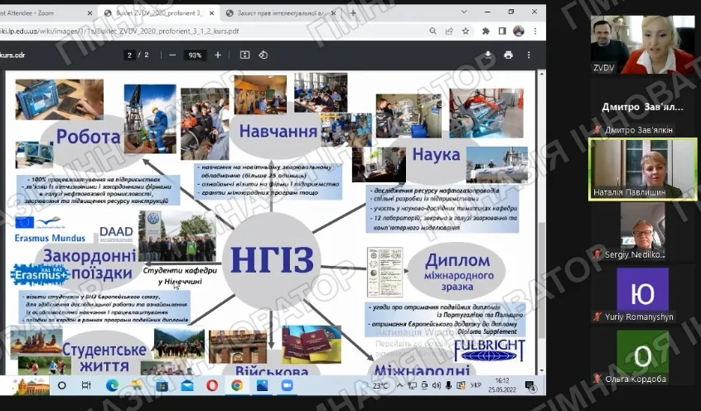Open Chrome extensions puzzle icon

pyautogui.click(x=486, y=31)
